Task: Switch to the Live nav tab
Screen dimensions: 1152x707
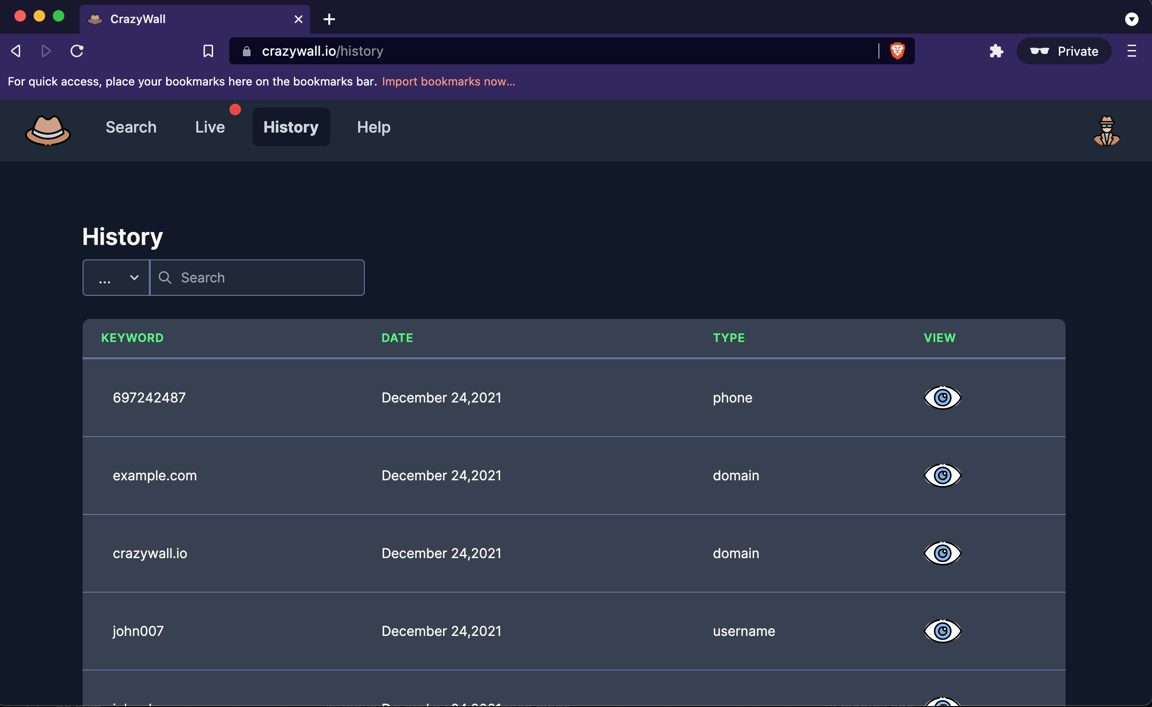Action: pyautogui.click(x=210, y=127)
